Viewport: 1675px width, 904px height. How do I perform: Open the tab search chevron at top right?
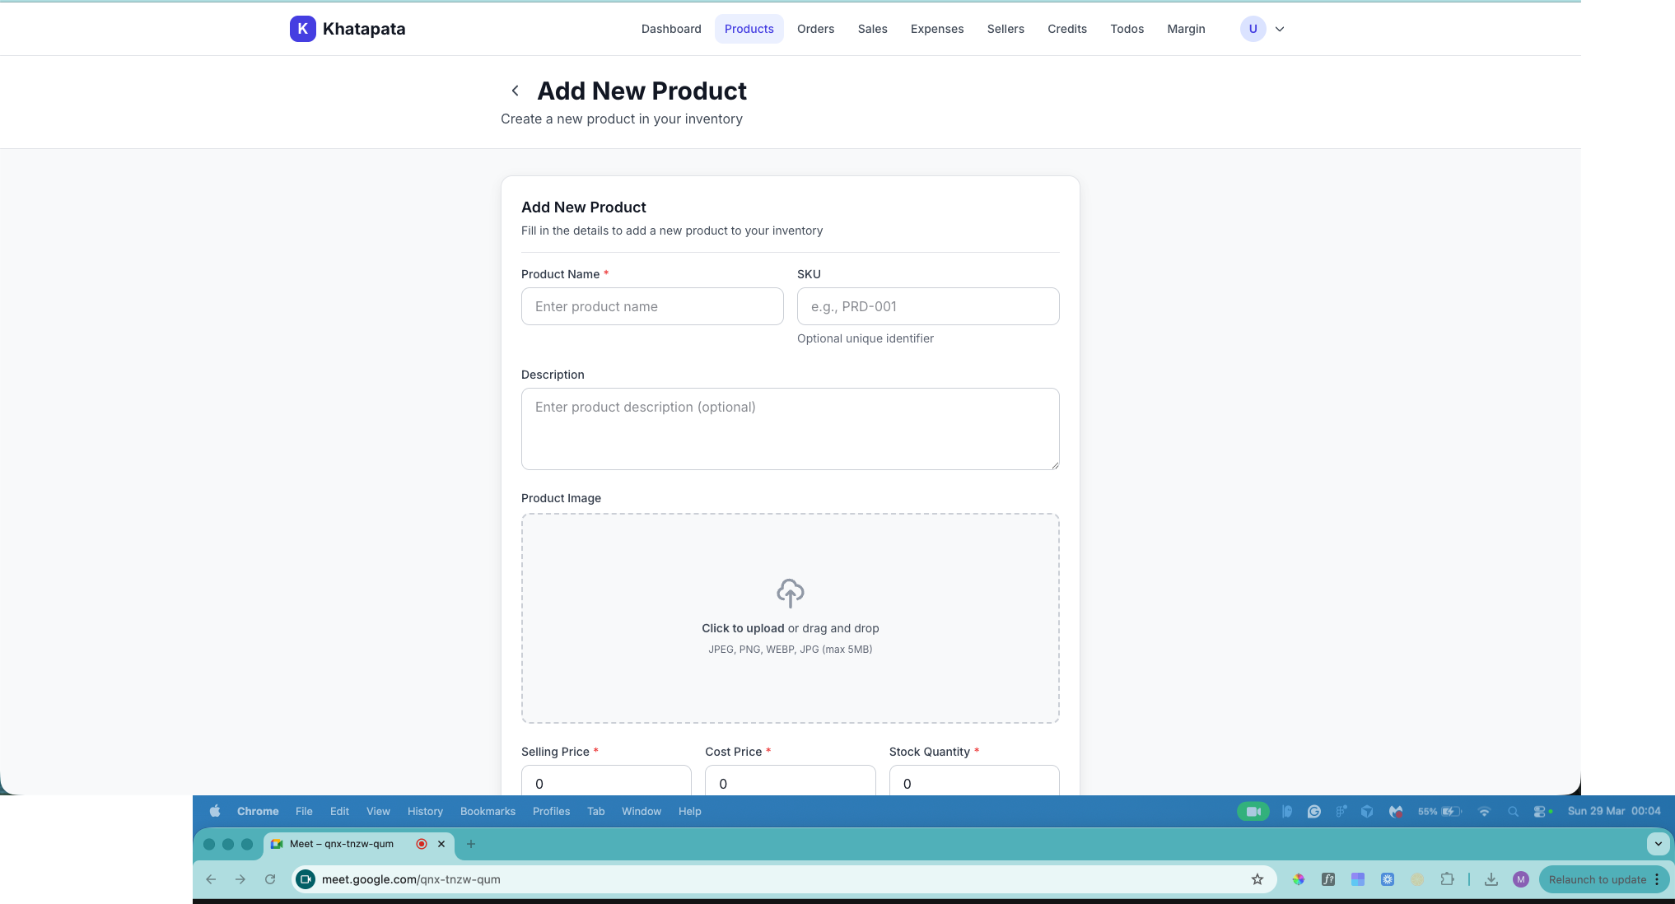tap(1658, 844)
